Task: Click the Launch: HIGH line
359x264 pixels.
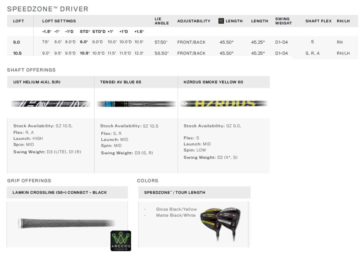Action: click(x=28, y=139)
